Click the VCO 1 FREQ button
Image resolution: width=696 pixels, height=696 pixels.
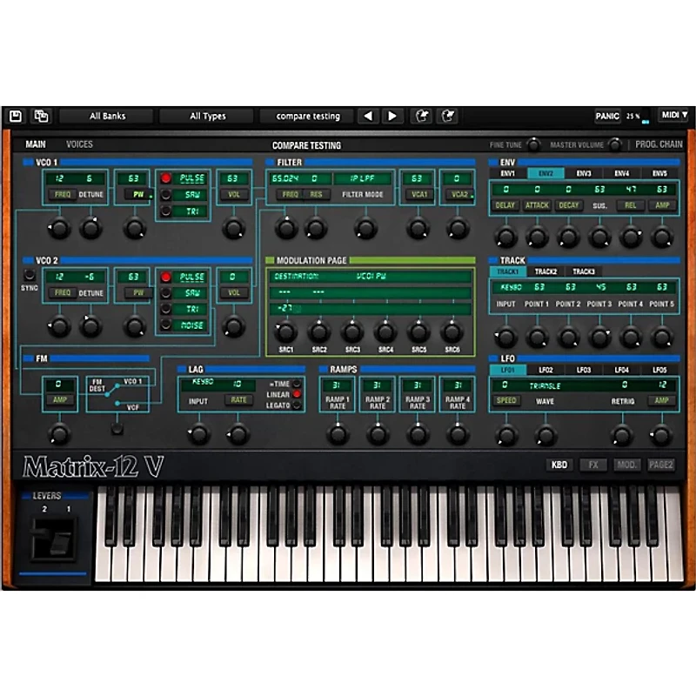click(x=63, y=195)
